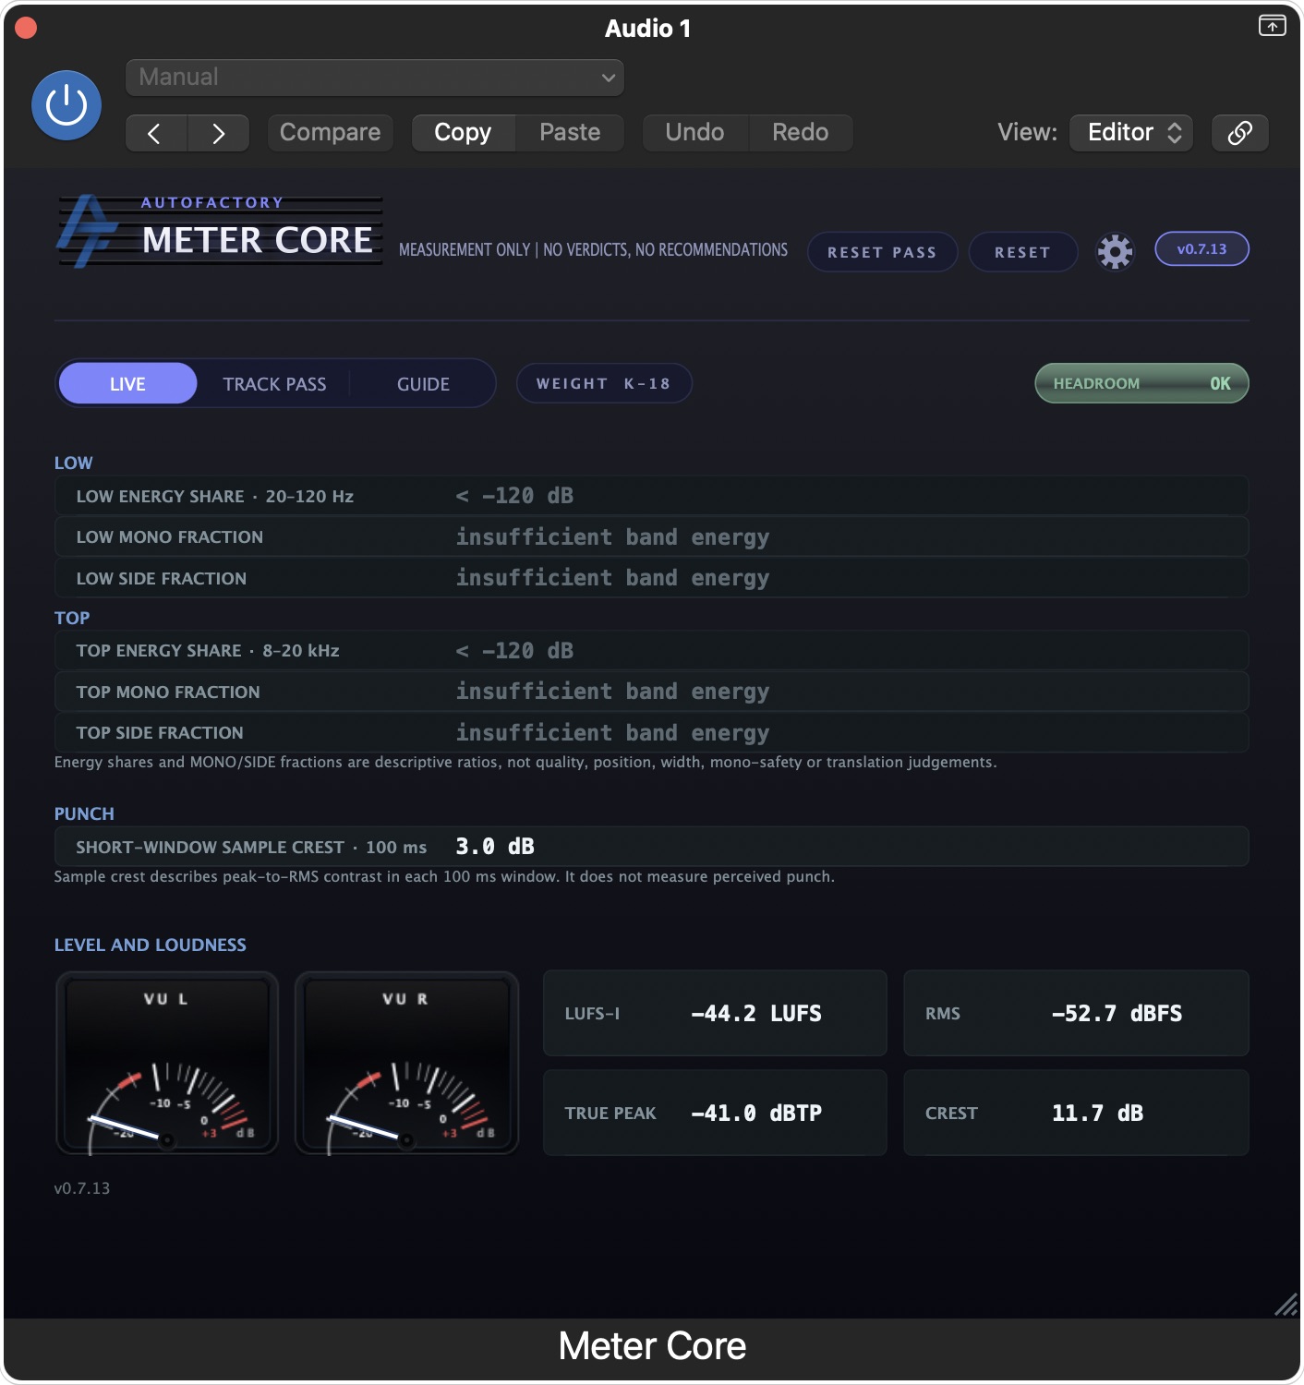The width and height of the screenshot is (1304, 1385).
Task: Click the TOP ENERGY SHARE row
Action: click(x=651, y=651)
